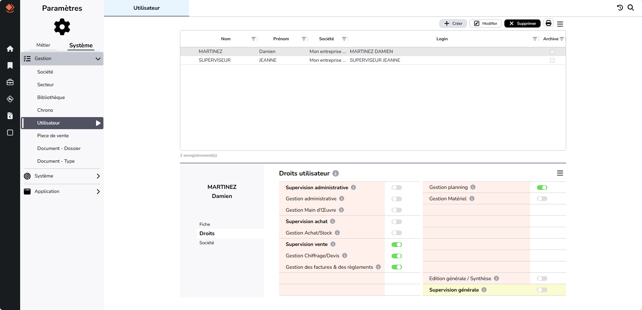Disable the Gestion planning toggle

[x=542, y=188]
